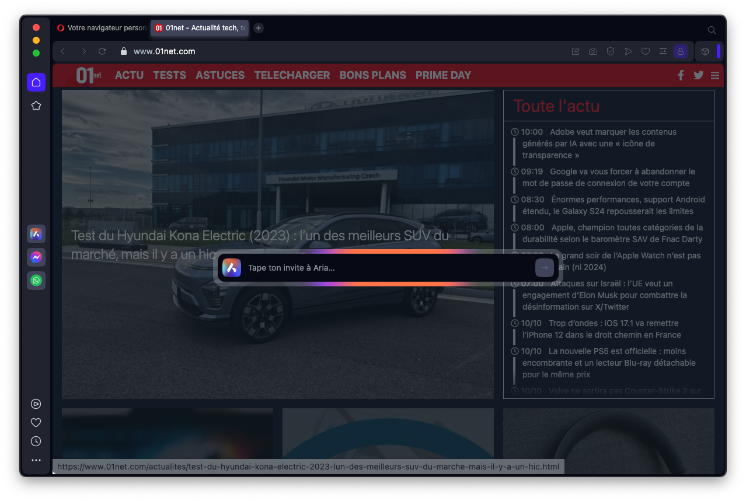Open the pencil edit icon in address bar
746x501 pixels.
[576, 51]
